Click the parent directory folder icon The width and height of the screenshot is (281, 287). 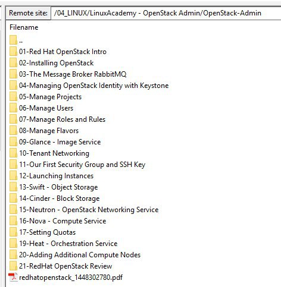point(13,40)
